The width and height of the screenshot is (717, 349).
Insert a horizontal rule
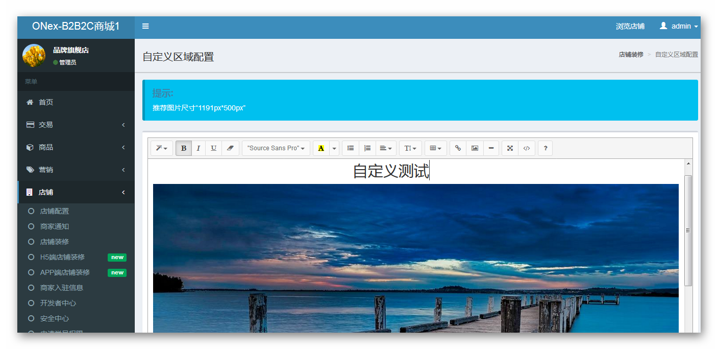click(491, 148)
